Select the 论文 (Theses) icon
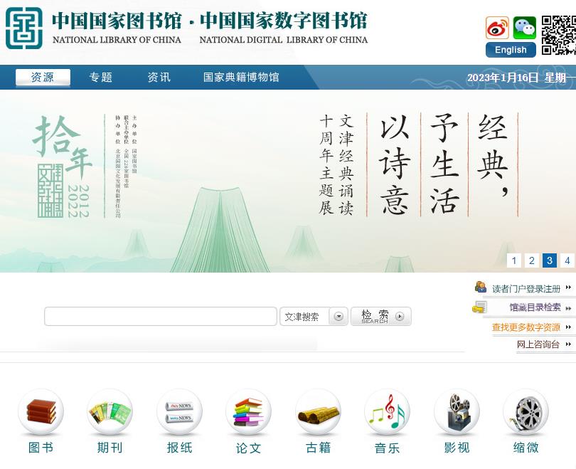This screenshot has width=576, height=469. (x=248, y=411)
